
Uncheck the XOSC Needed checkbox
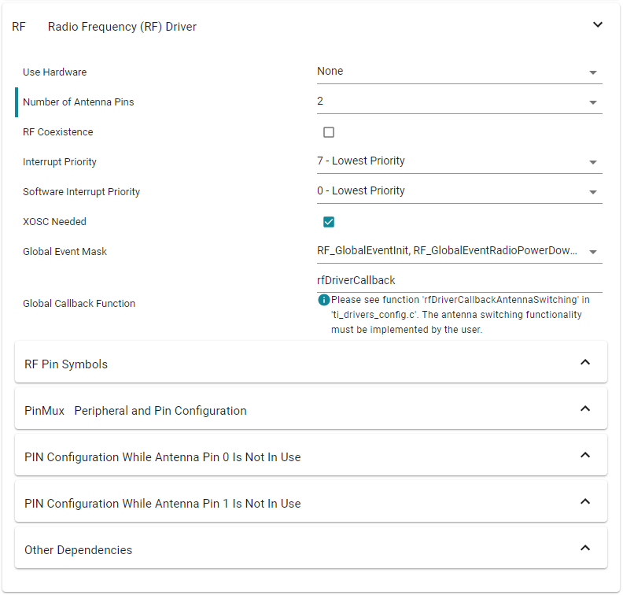pyautogui.click(x=329, y=222)
